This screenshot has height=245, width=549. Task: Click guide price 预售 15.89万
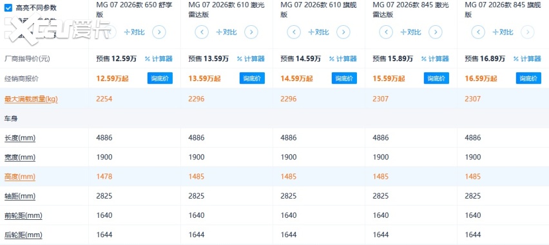[392, 59]
